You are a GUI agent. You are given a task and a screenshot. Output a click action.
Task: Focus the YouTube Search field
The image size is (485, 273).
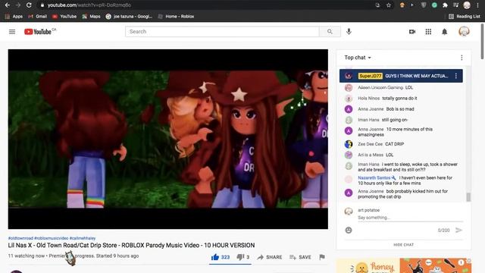pos(222,32)
